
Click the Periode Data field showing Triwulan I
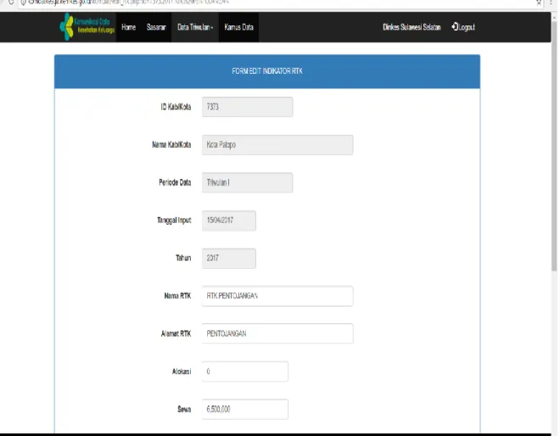click(247, 182)
